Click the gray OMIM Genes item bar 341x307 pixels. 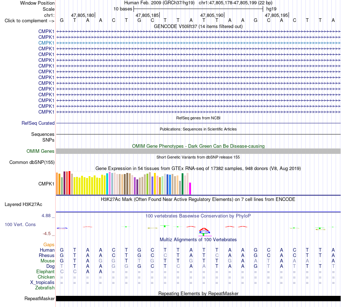click(198, 151)
